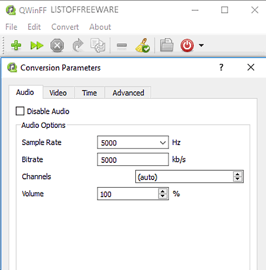This screenshot has width=266, height=270.
Task: Decrease Volume with the down arrow
Action: 163,196
